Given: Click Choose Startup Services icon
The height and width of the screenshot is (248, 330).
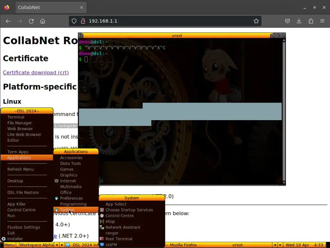Looking at the screenshot, I should click(x=102, y=210).
